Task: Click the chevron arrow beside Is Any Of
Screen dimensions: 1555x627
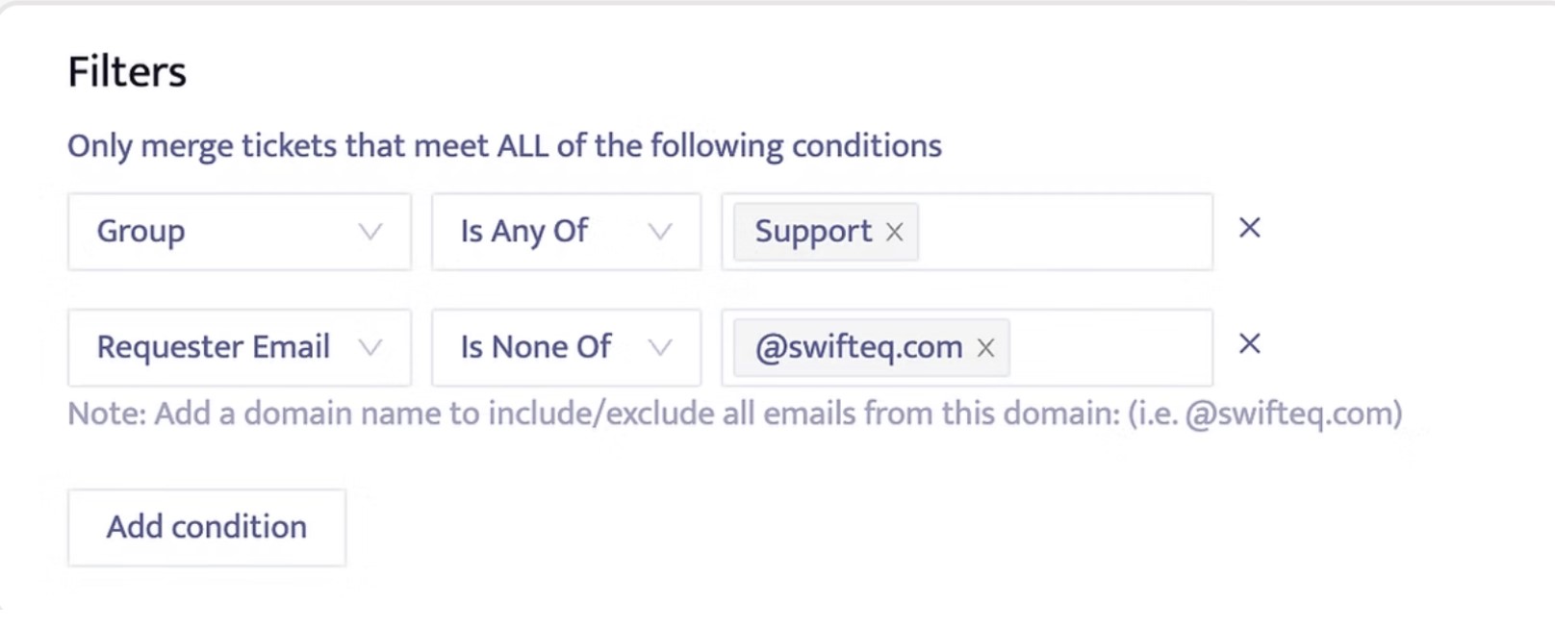Action: 660,232
